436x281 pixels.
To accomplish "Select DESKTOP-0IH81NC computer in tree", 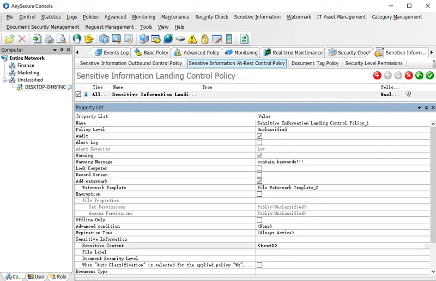I will (x=45, y=87).
